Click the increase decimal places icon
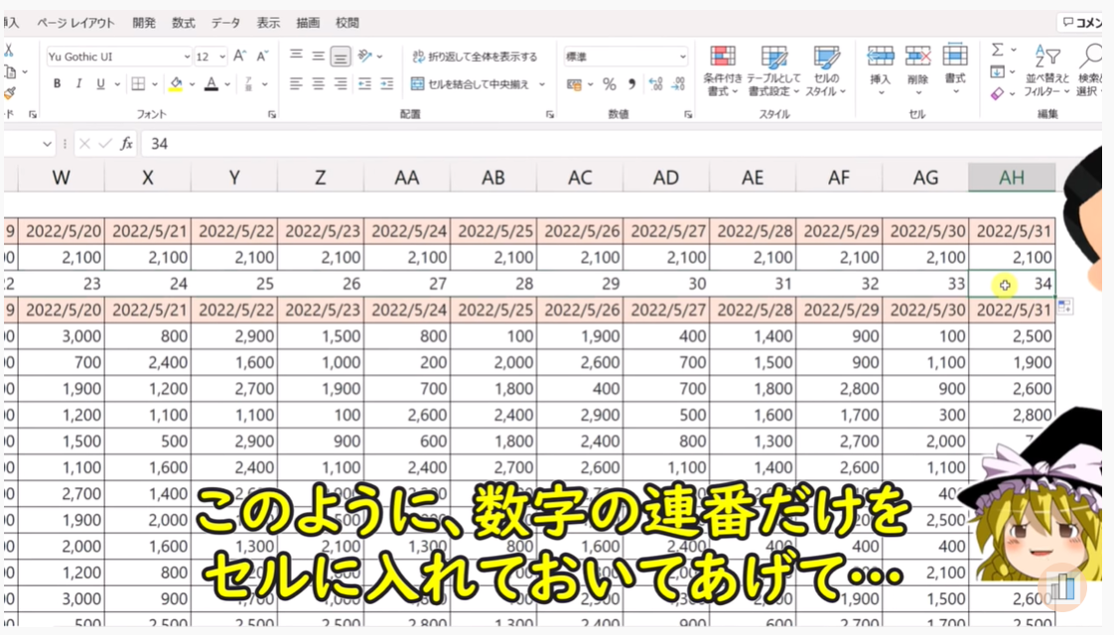Viewport: 1114px width, 635px height. point(655,84)
